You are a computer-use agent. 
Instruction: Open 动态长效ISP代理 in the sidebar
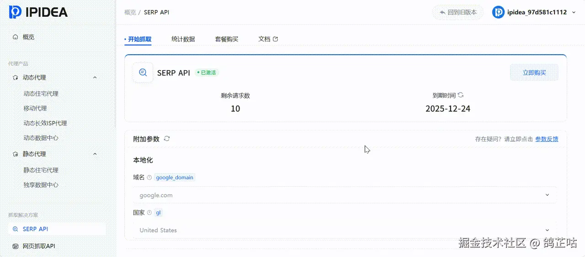pos(45,123)
